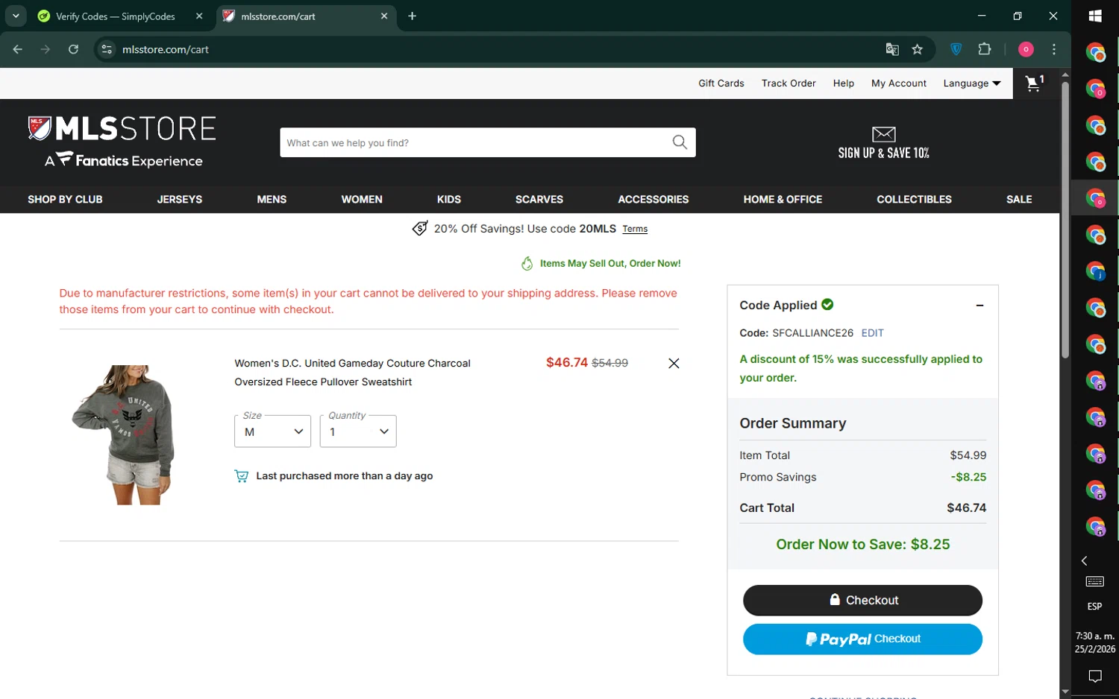Click the Terms link for 20MLS

pos(635,229)
